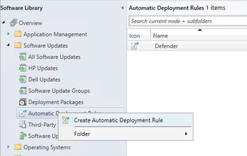This screenshot has width=247, height=156.
Task: Sort list by Name column header
Action: [x=160, y=36]
